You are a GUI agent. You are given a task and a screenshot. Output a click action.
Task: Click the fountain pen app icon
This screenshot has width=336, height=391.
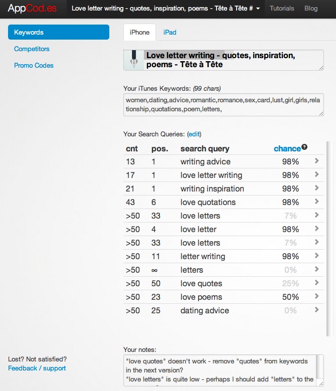134,60
